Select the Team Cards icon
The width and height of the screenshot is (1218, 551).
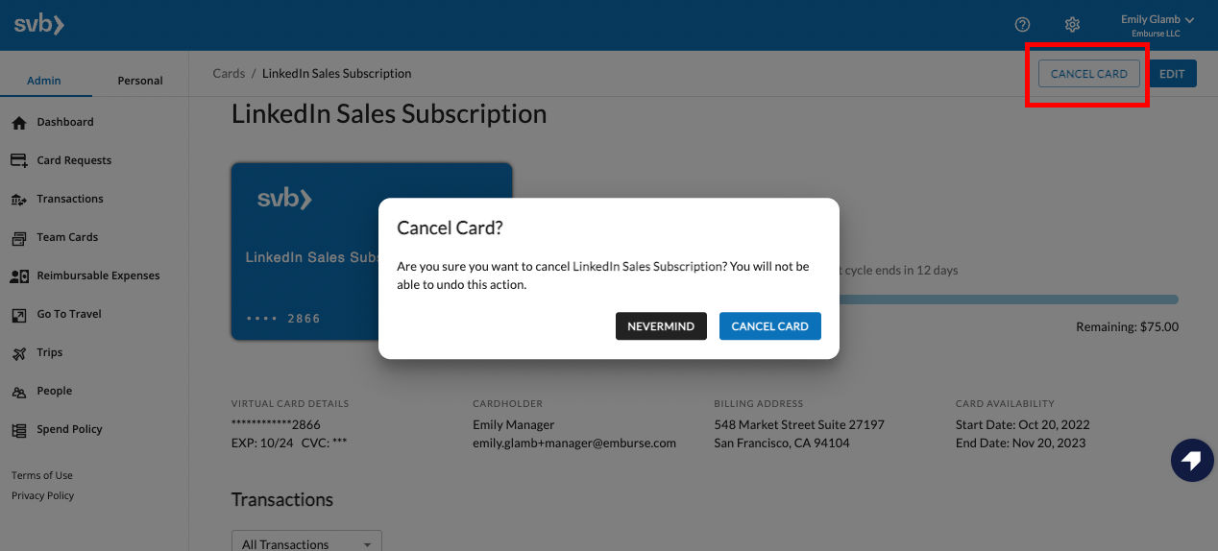[19, 238]
